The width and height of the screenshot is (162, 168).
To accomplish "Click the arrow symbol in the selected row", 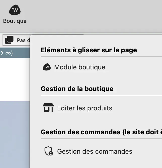I will (2, 53).
